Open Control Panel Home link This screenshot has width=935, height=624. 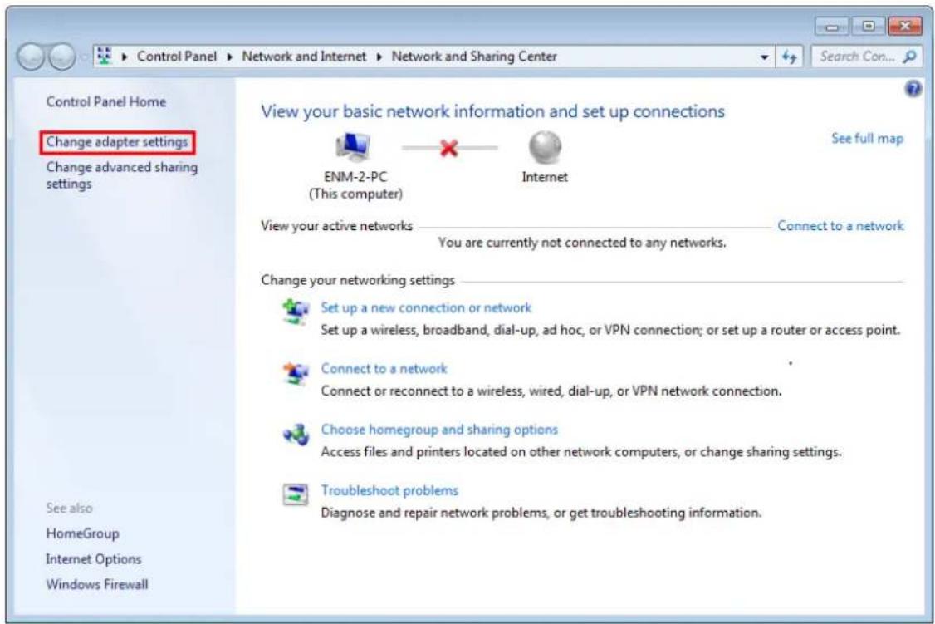tap(106, 102)
